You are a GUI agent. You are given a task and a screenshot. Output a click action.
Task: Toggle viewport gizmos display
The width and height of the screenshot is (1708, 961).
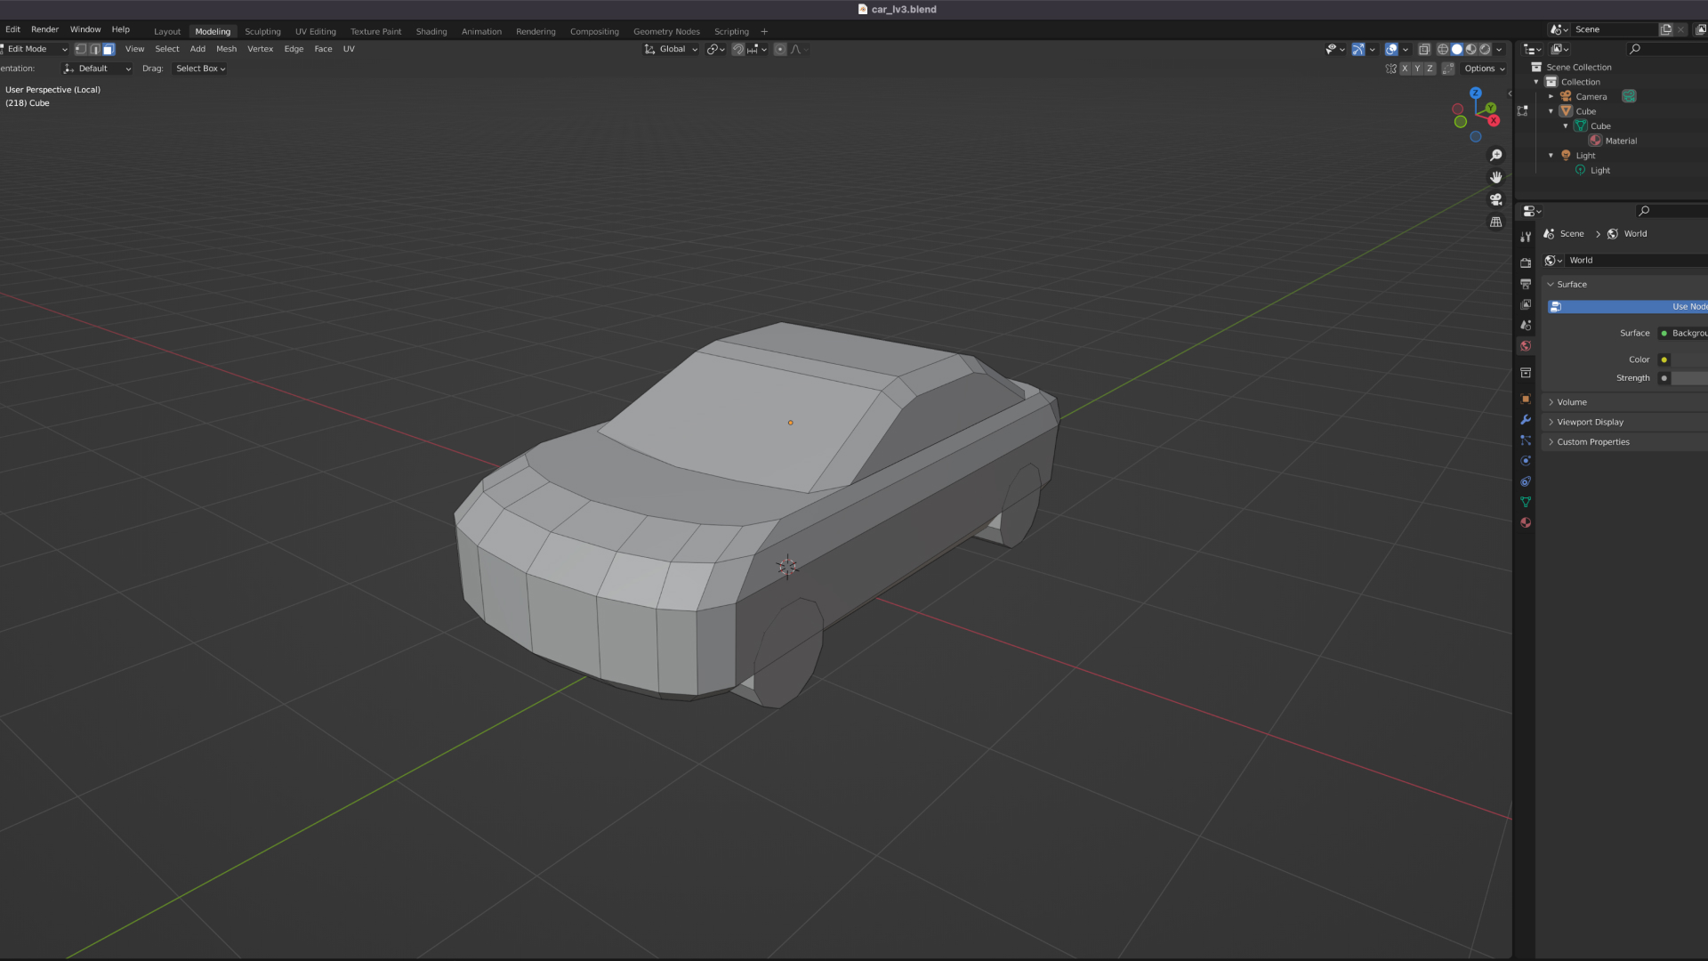1358,49
